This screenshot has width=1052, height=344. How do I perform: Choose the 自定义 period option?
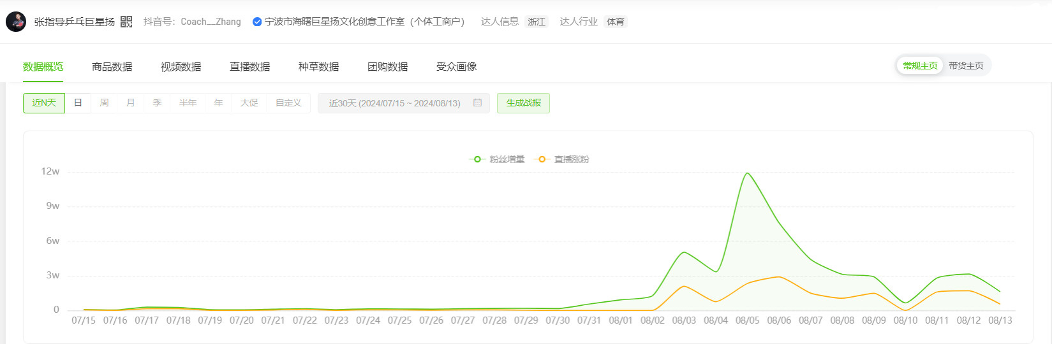coord(288,103)
